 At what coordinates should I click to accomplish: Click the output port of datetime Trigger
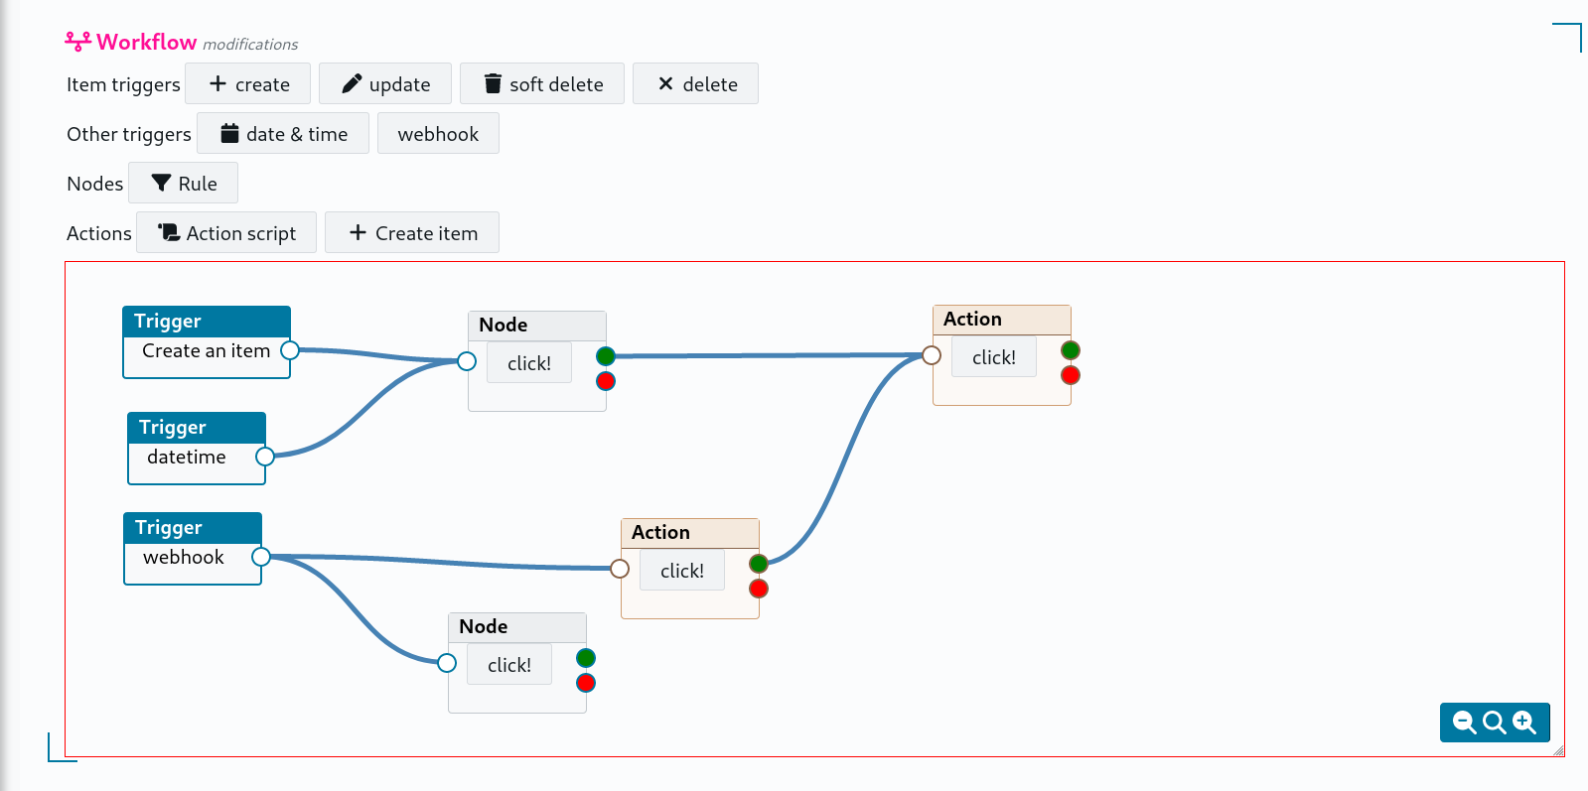(265, 457)
